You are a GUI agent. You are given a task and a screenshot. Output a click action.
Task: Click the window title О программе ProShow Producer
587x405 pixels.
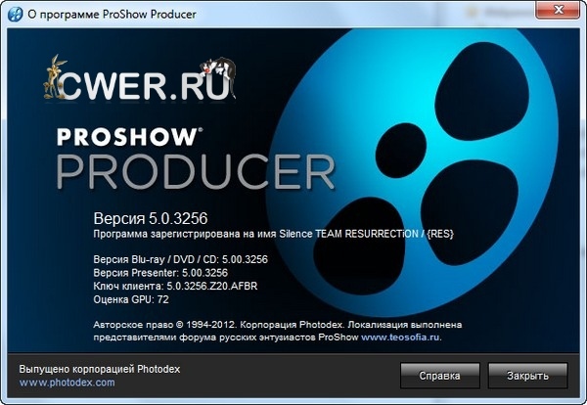[x=112, y=15]
